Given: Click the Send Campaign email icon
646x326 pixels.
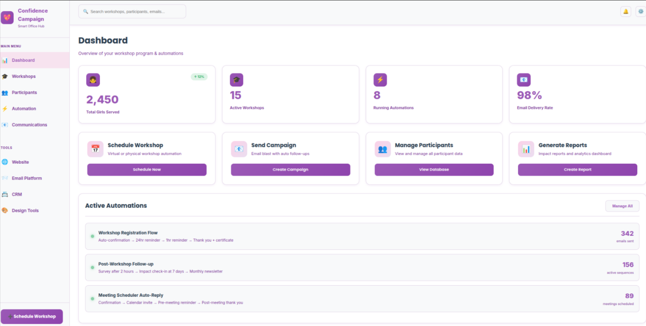Looking at the screenshot, I should point(239,149).
